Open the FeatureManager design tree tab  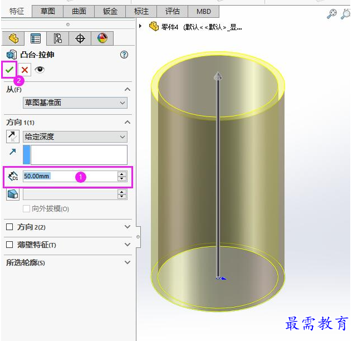click(13, 38)
